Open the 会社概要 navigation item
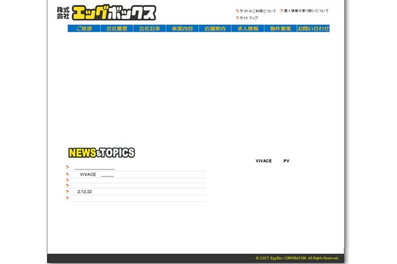397x264 pixels. coord(116,28)
